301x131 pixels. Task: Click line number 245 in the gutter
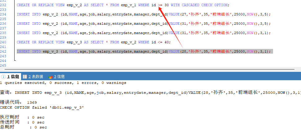[x=3, y=65]
